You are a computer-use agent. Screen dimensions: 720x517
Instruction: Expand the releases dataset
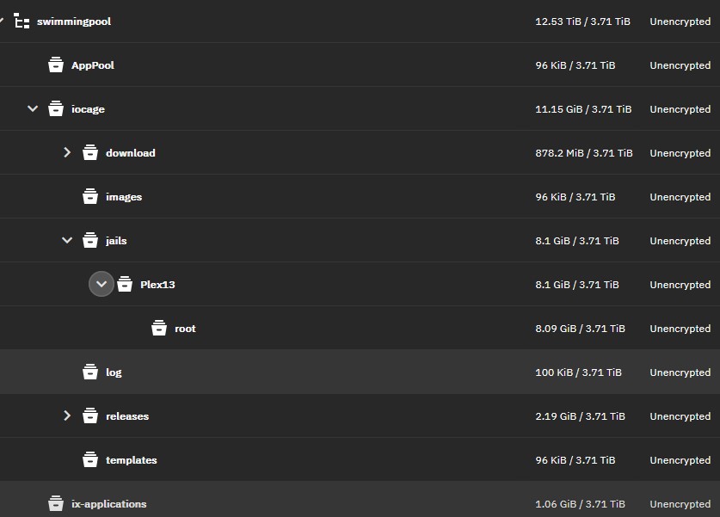point(67,415)
